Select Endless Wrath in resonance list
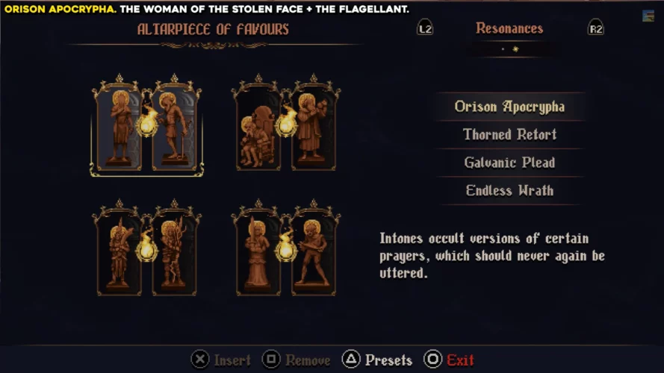The width and height of the screenshot is (664, 373). (x=509, y=190)
